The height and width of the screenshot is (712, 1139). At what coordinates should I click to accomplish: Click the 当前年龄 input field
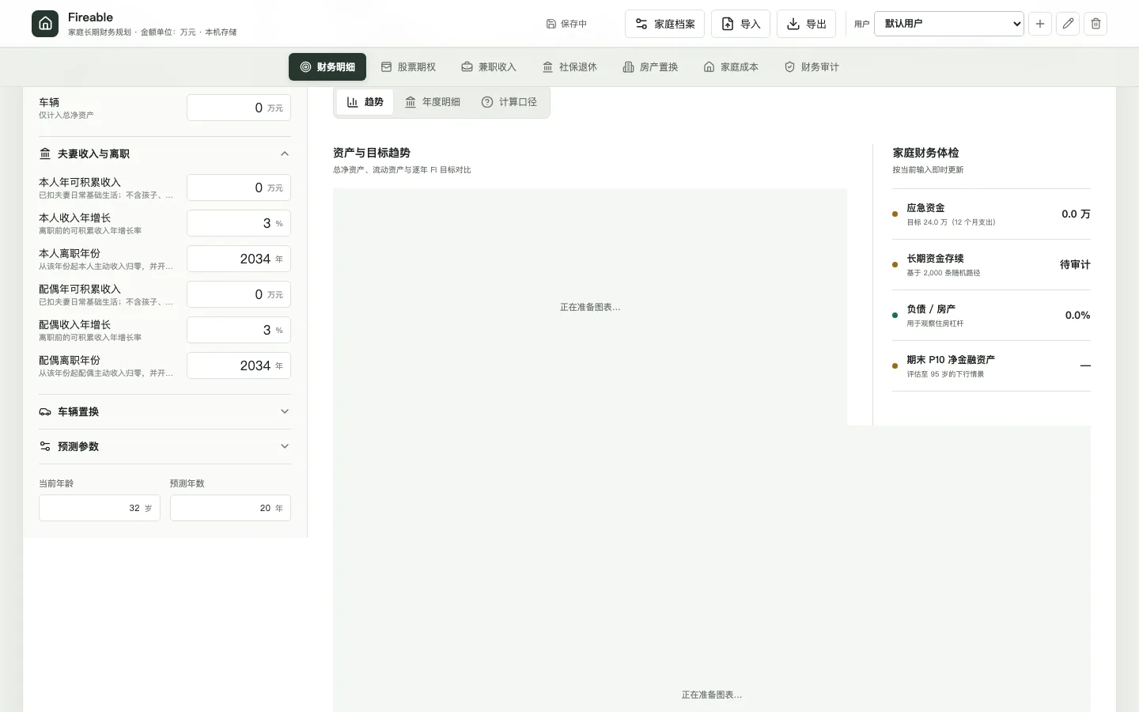[100, 508]
